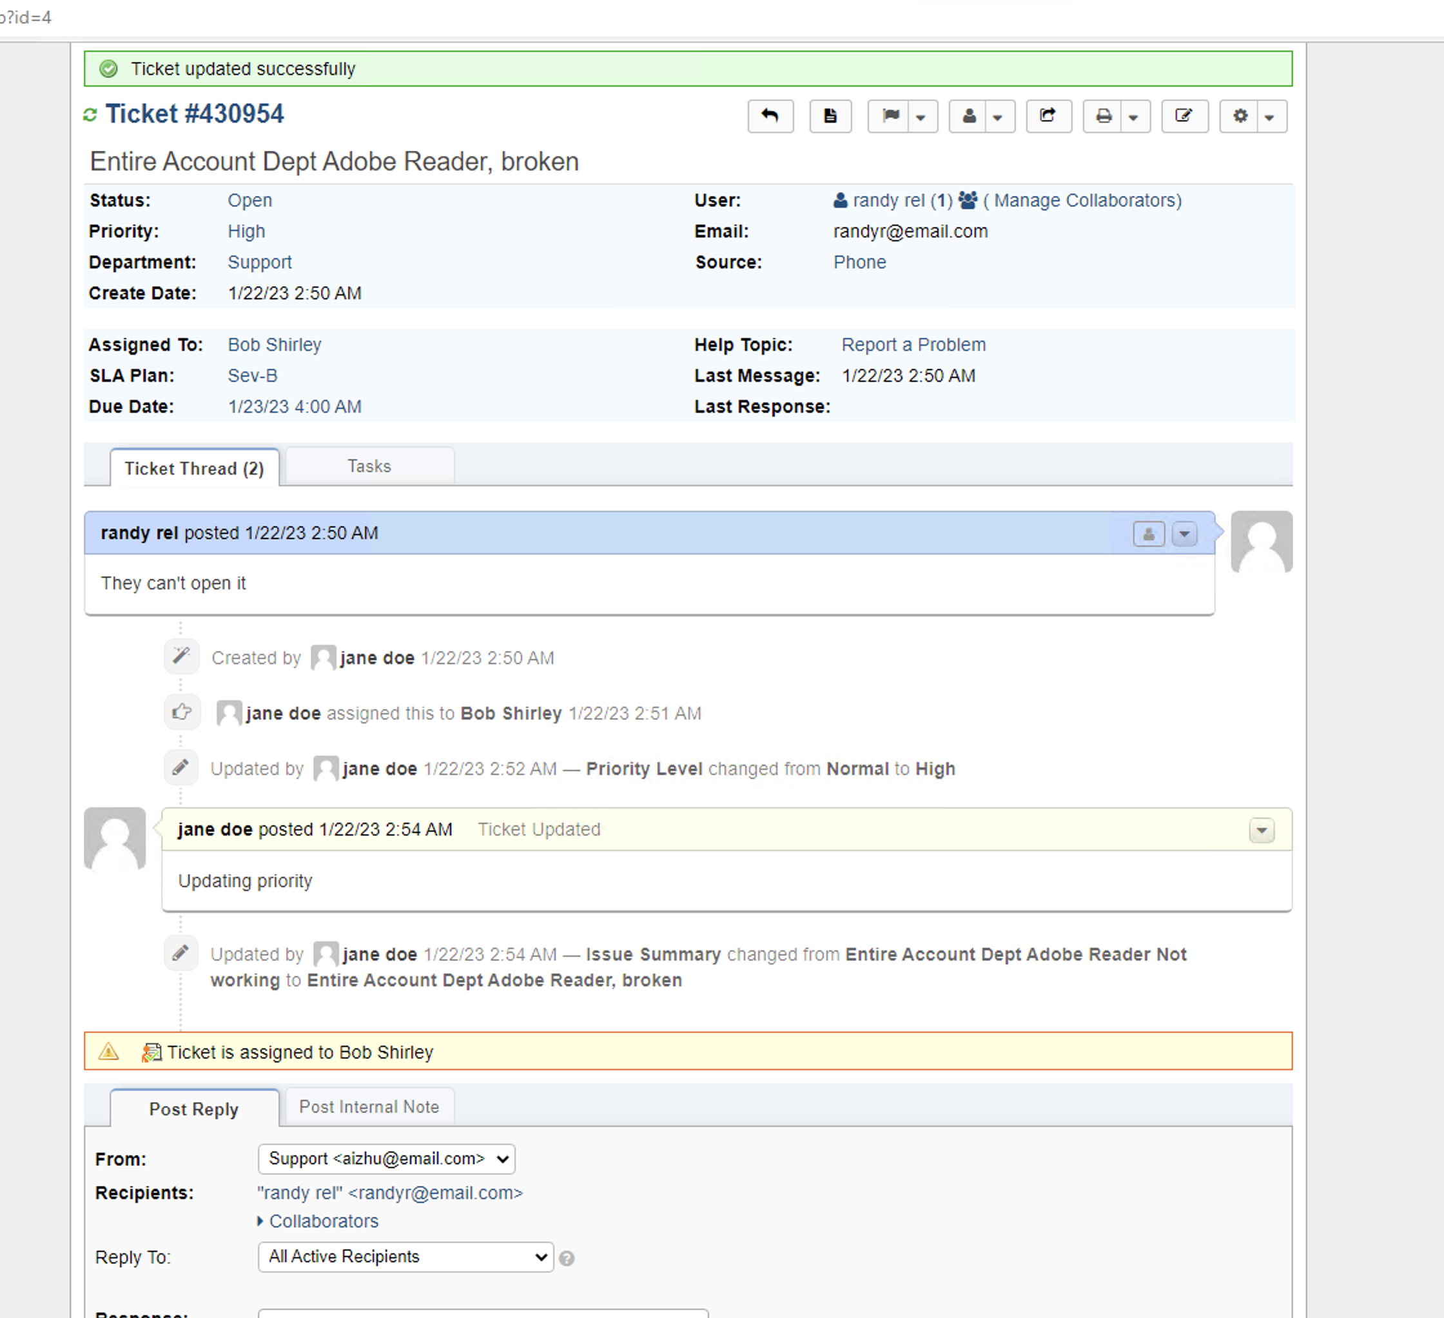
Task: Open the ticket print preview document icon
Action: (x=830, y=116)
